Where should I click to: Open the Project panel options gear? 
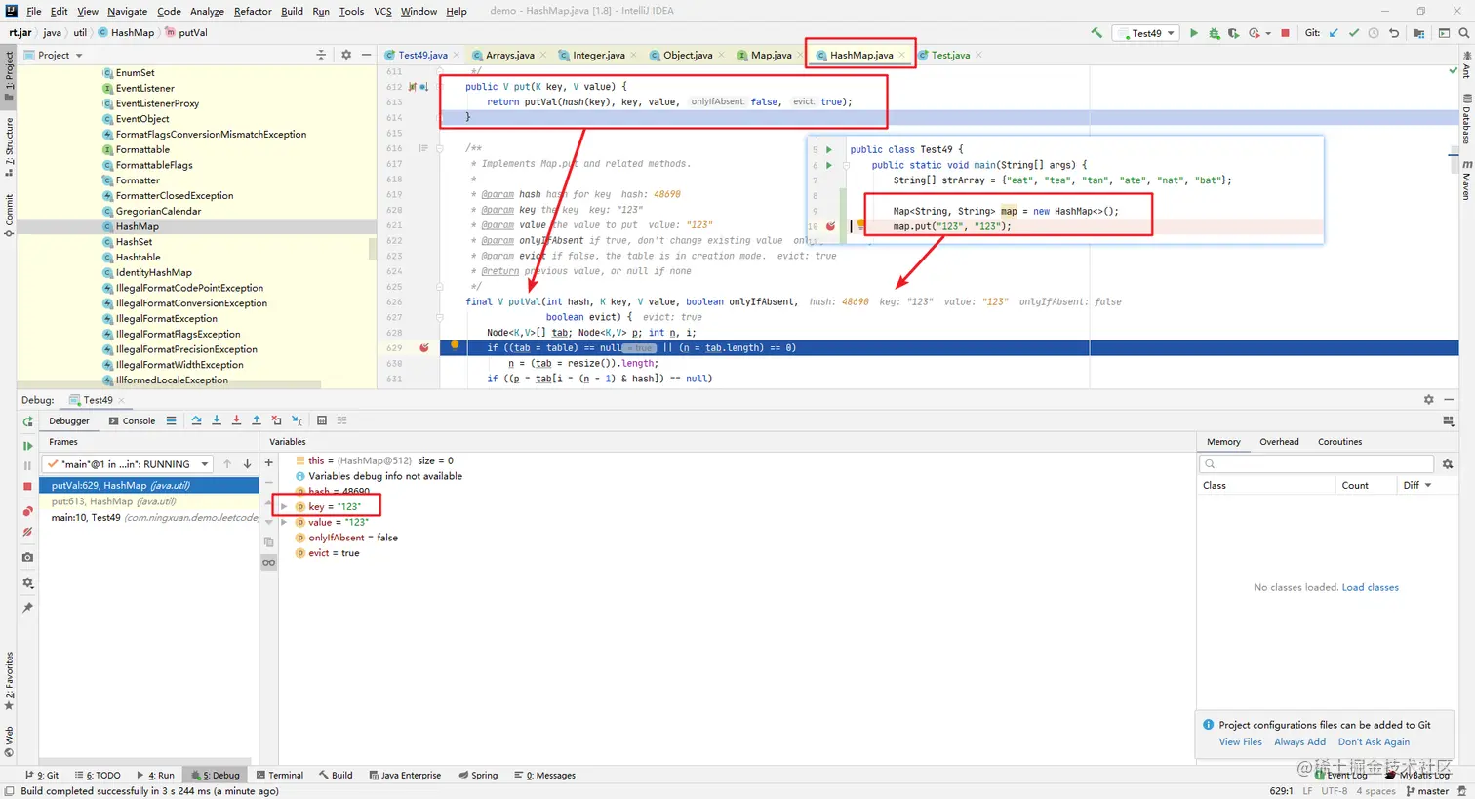pos(346,55)
